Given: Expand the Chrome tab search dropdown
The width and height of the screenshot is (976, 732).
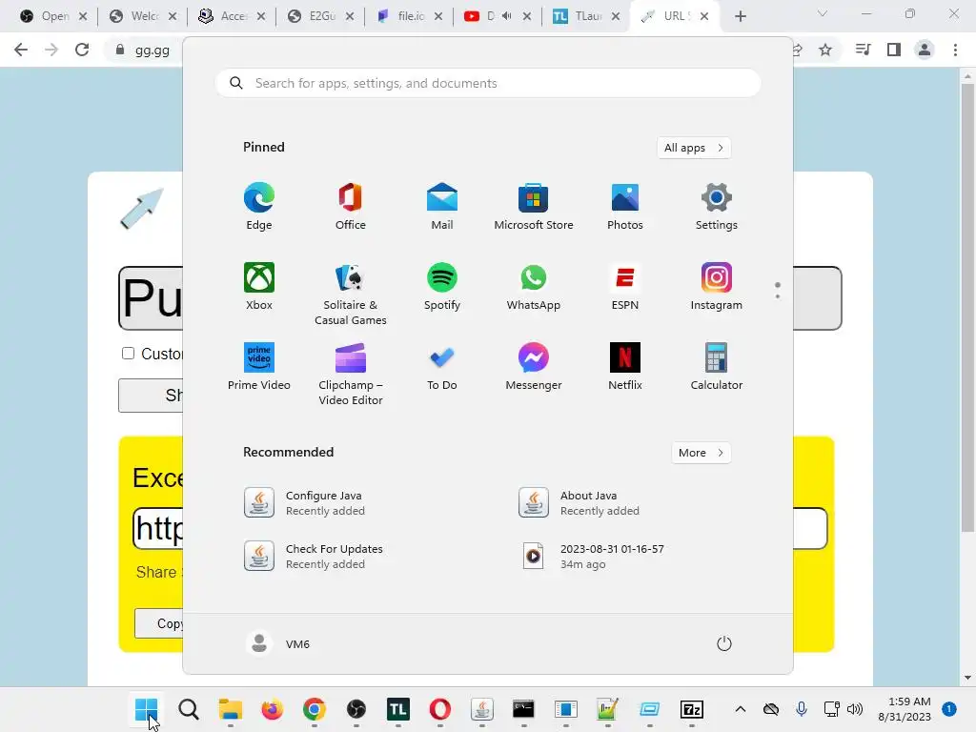Looking at the screenshot, I should [823, 13].
